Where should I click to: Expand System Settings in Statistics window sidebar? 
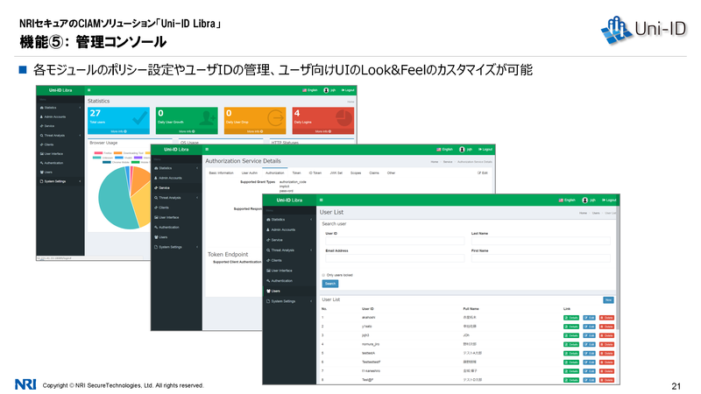[60, 181]
